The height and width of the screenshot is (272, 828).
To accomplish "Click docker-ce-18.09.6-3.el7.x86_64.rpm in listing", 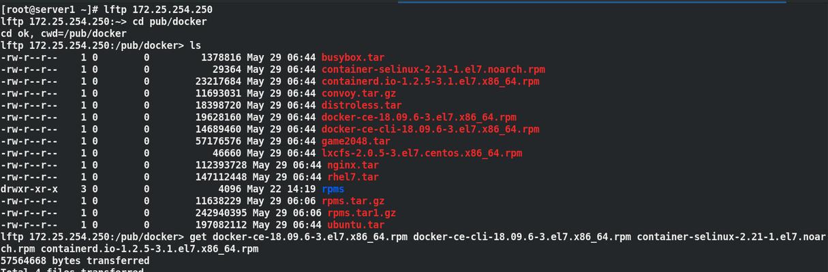I will coord(418,117).
